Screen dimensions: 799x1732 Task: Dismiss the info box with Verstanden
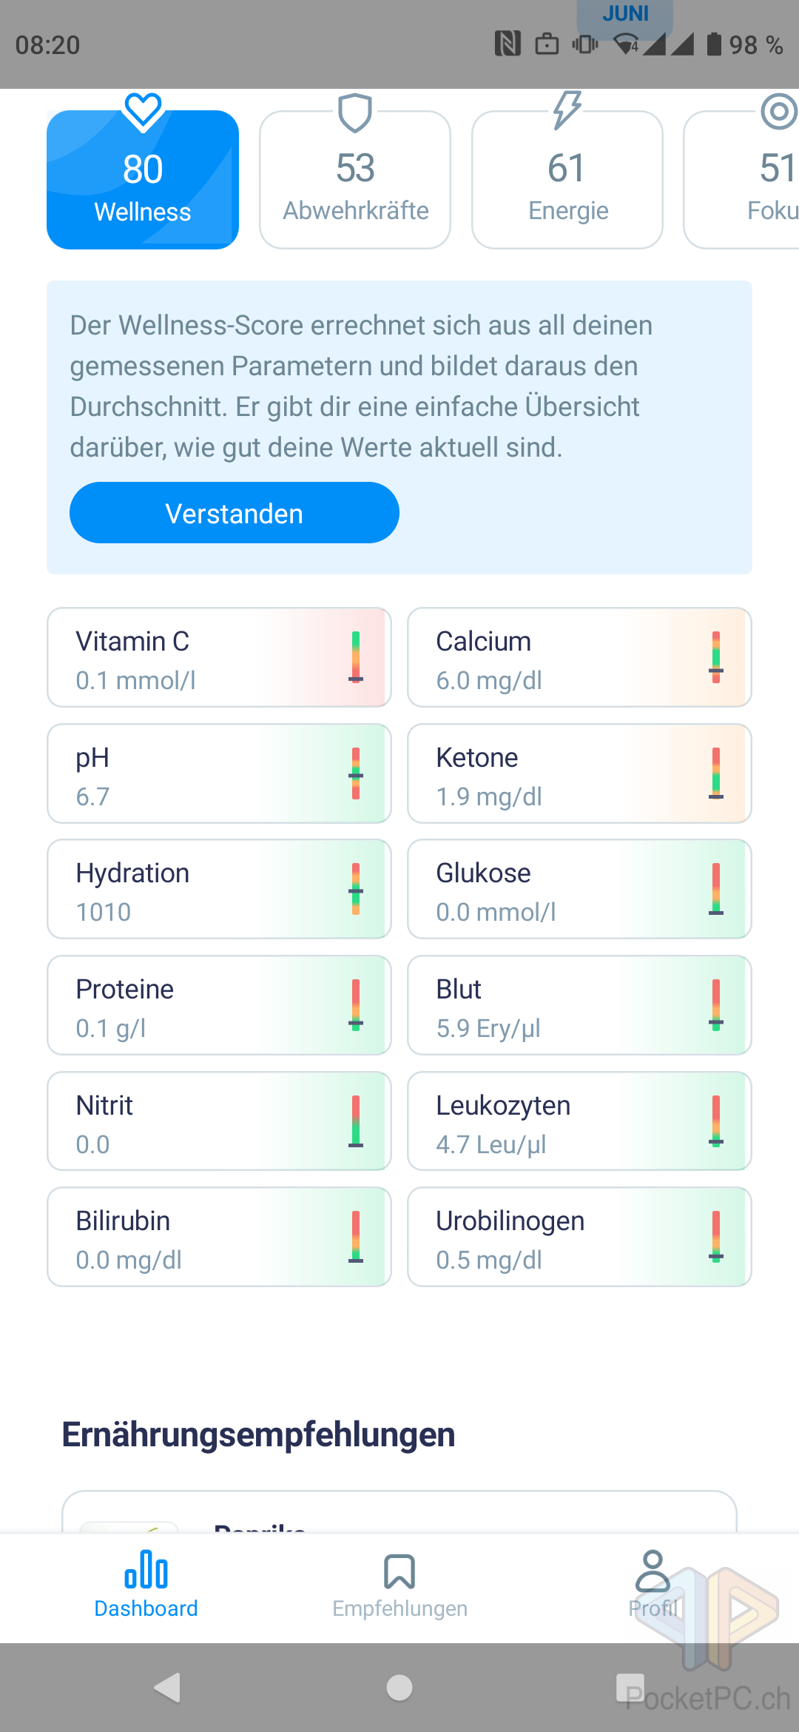pyautogui.click(x=235, y=513)
